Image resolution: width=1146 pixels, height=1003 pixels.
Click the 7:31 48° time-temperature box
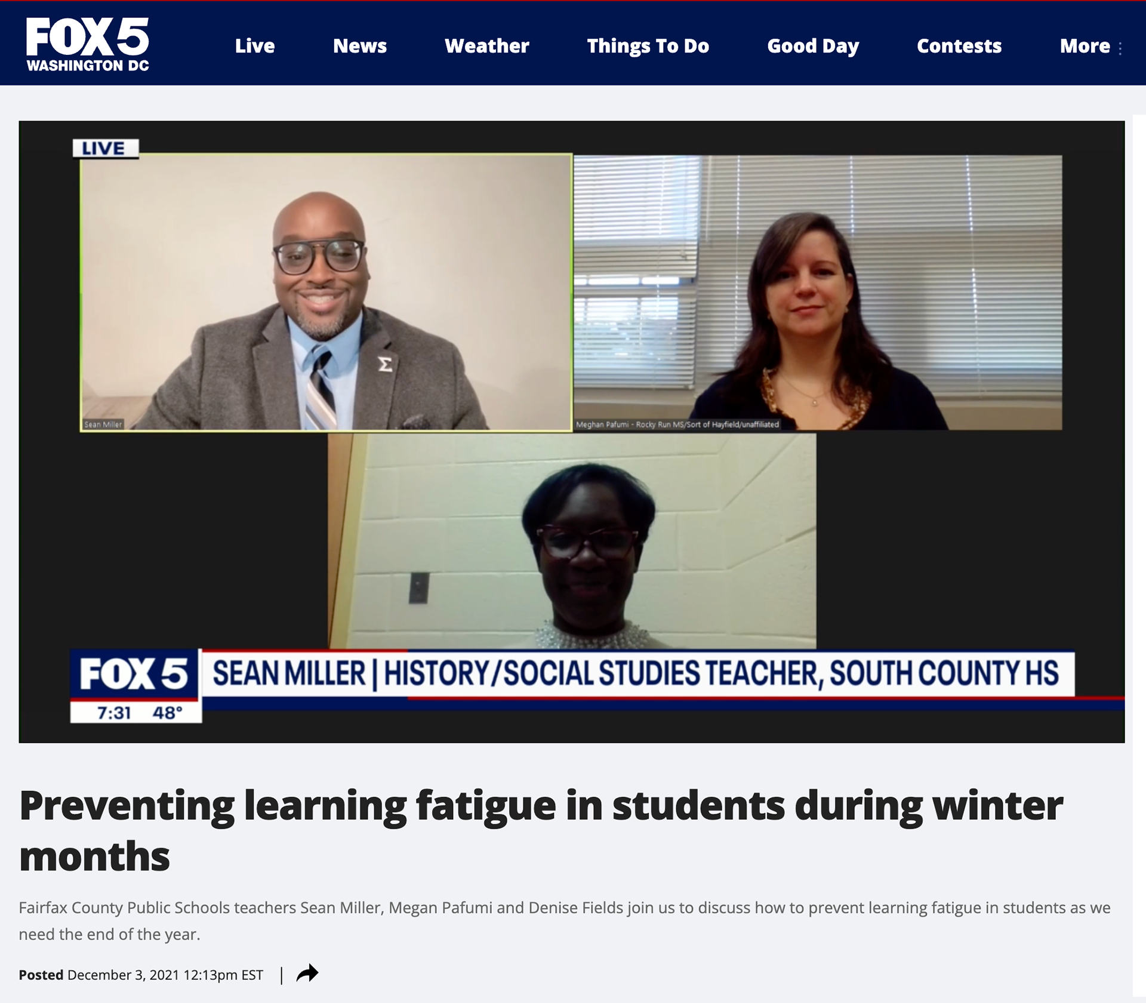click(136, 712)
